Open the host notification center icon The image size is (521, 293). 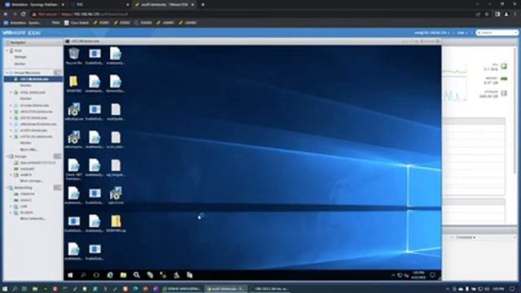[x=512, y=289]
